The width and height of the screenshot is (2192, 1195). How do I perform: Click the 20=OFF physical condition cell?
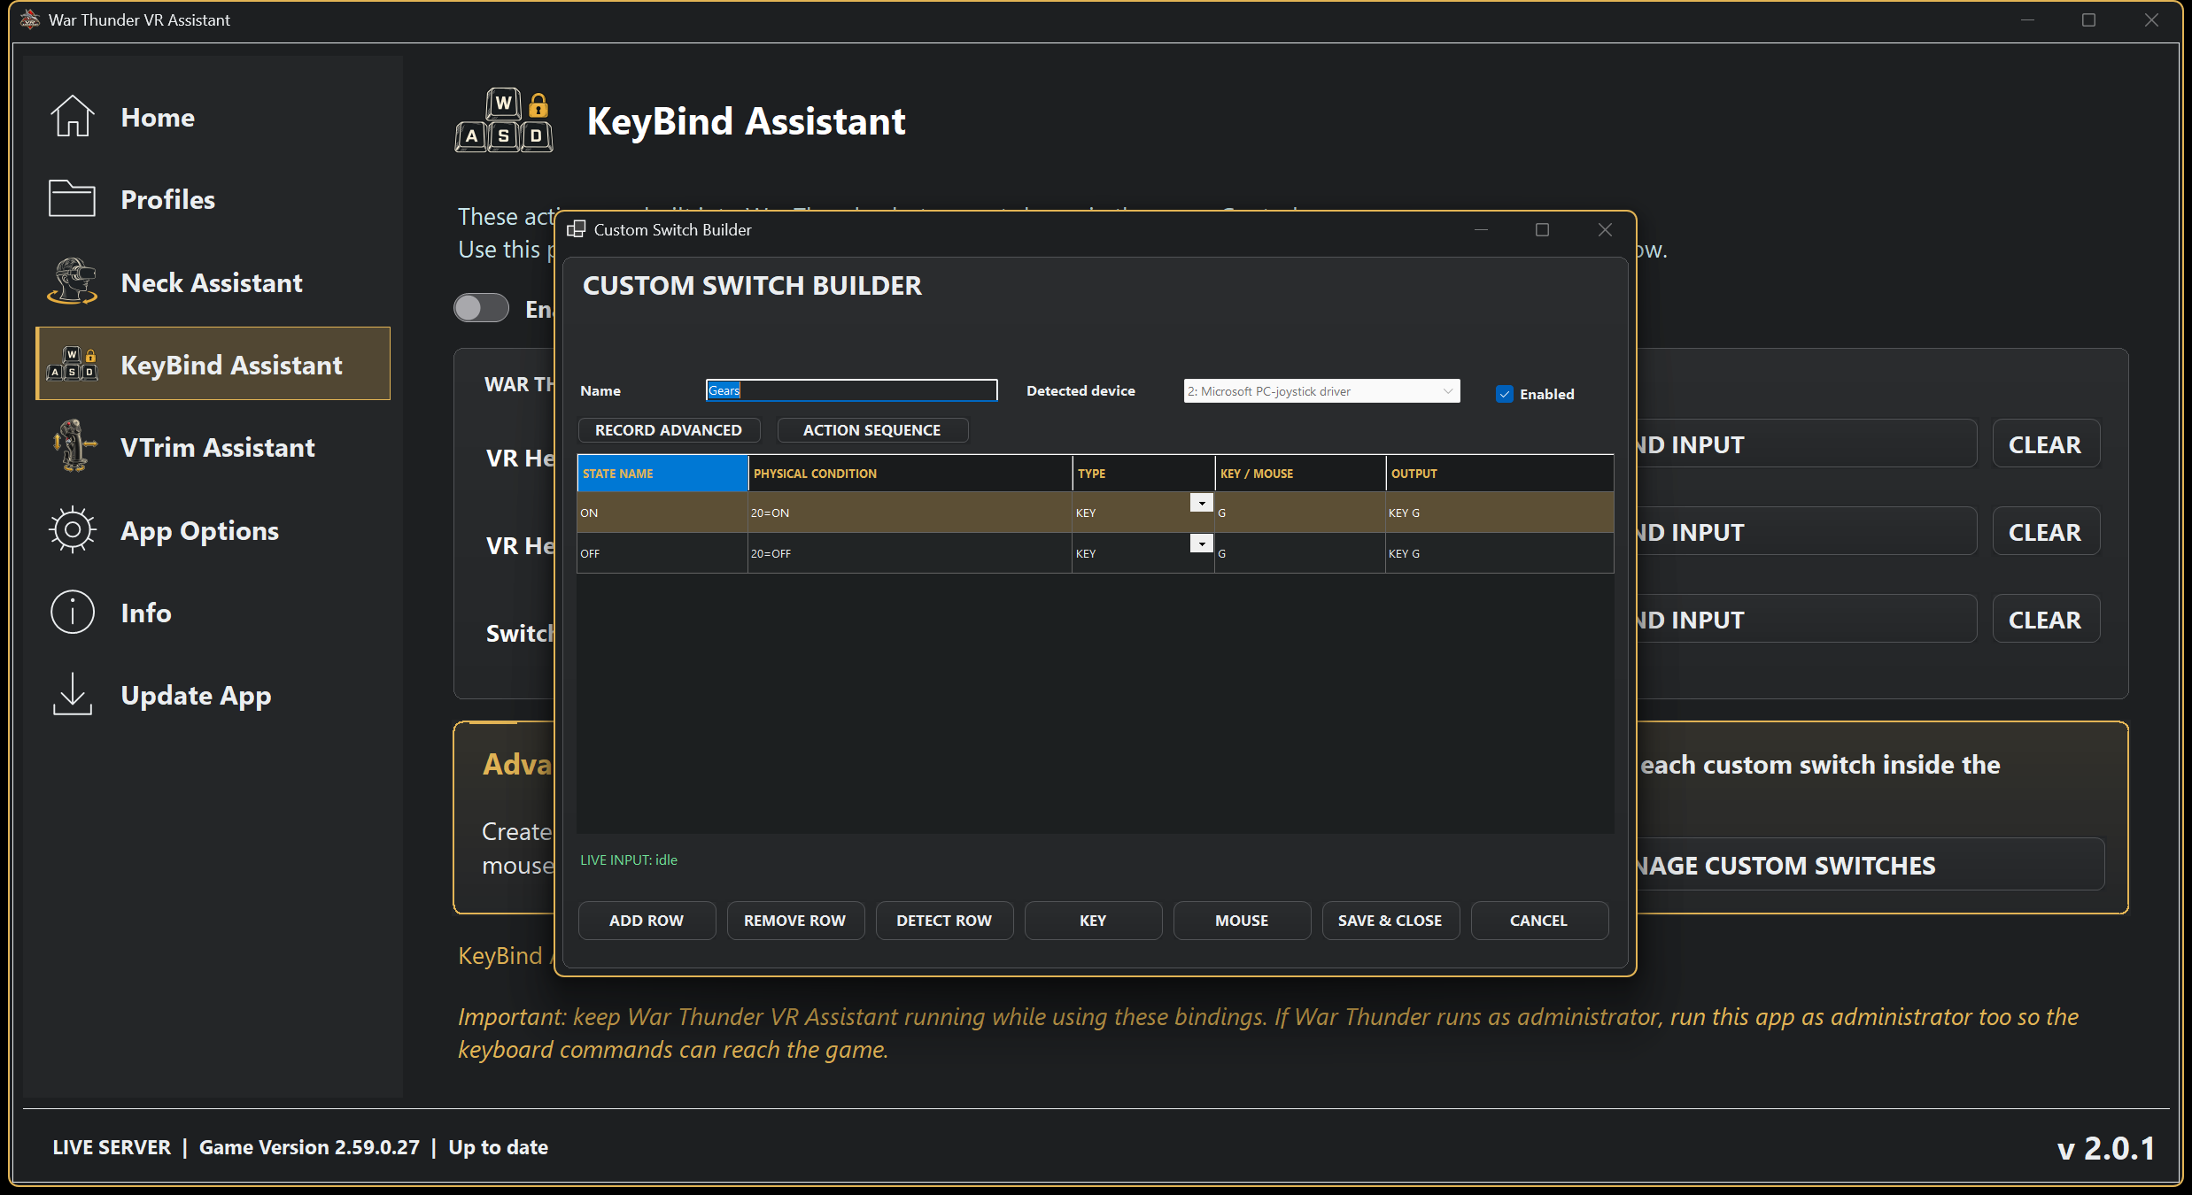[x=910, y=553]
